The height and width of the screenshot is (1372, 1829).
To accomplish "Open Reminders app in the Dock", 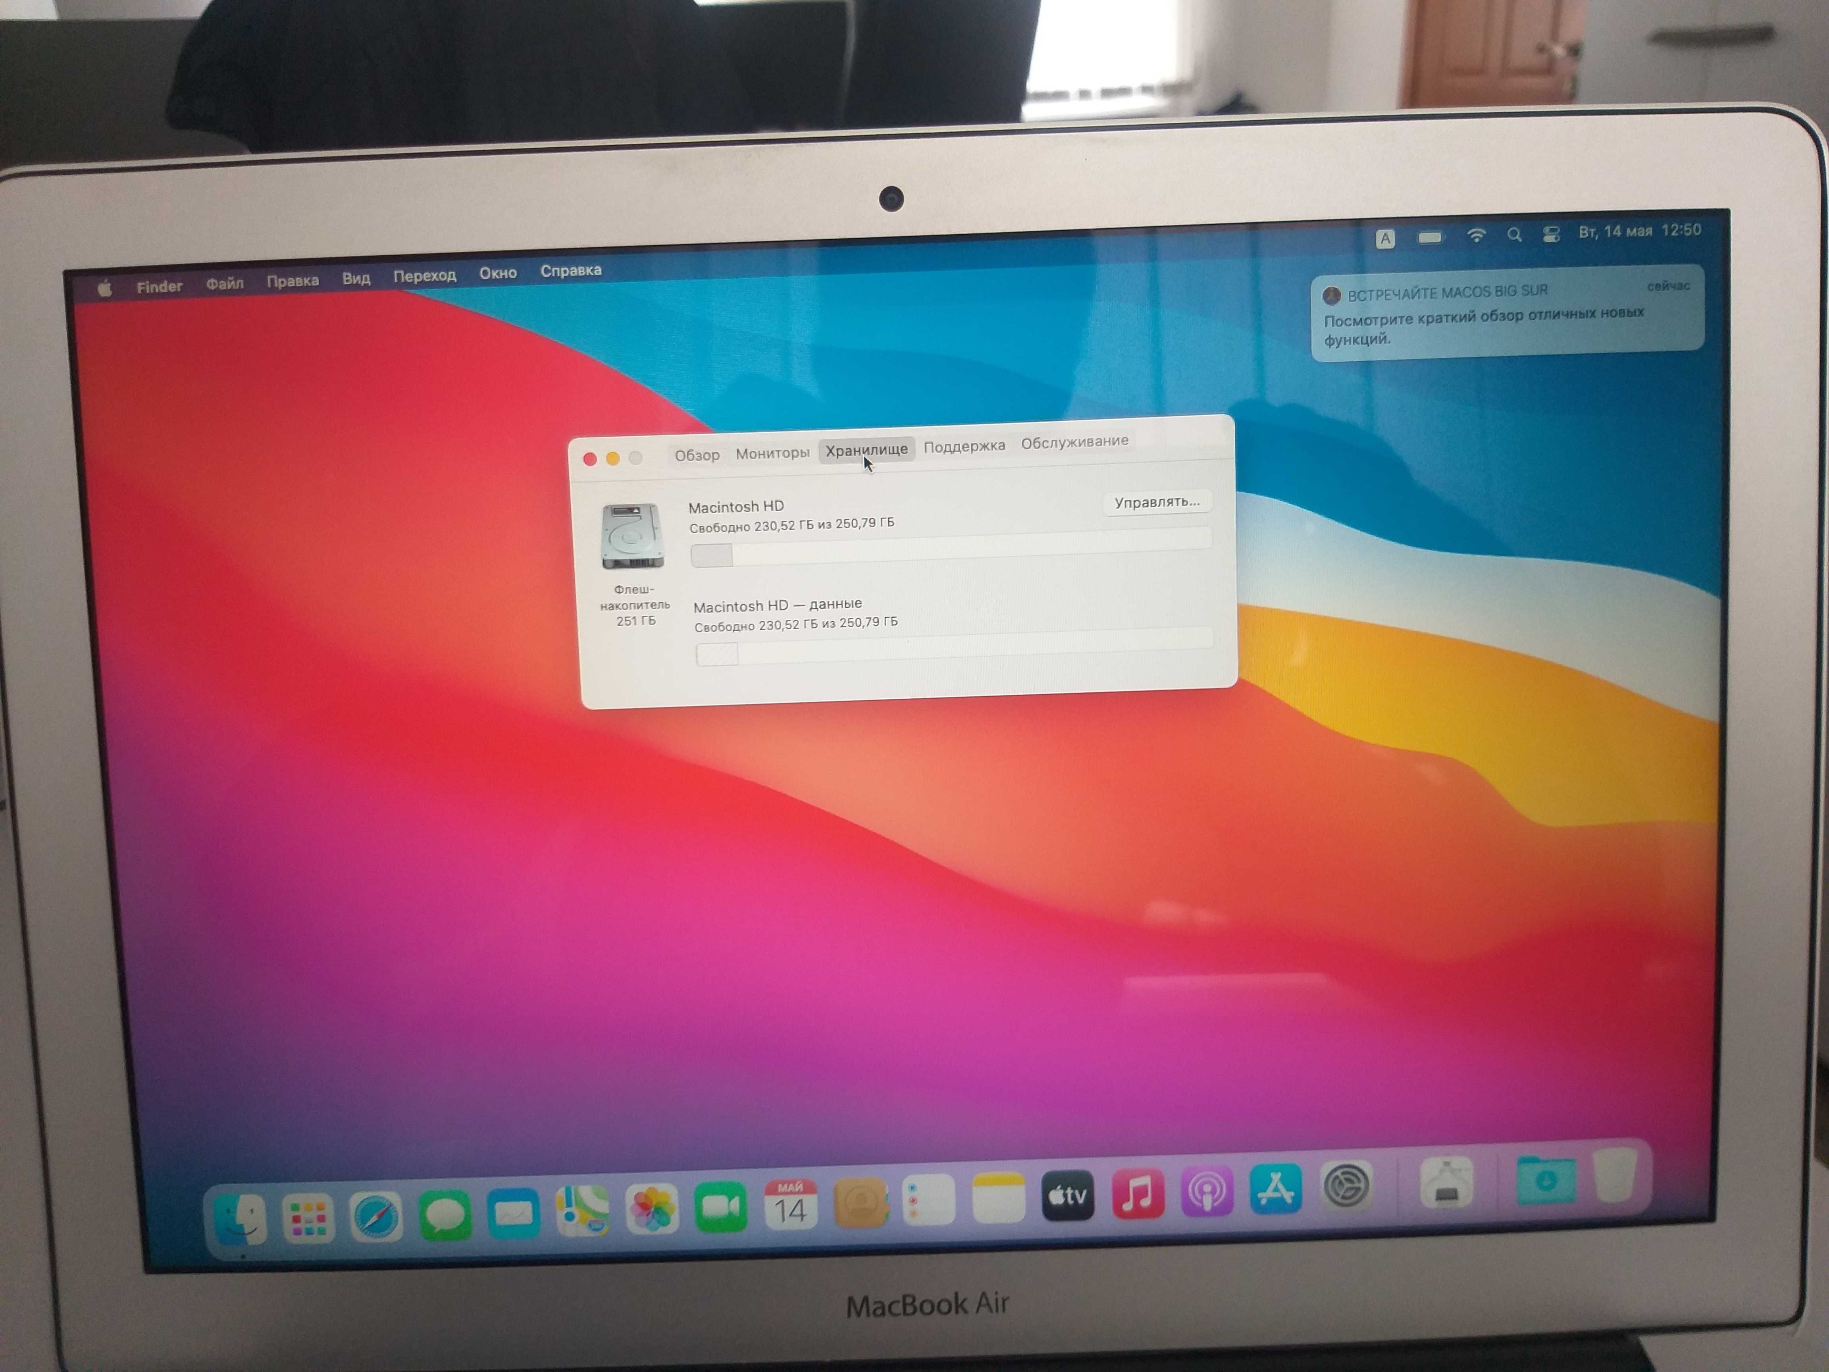I will tap(928, 1200).
